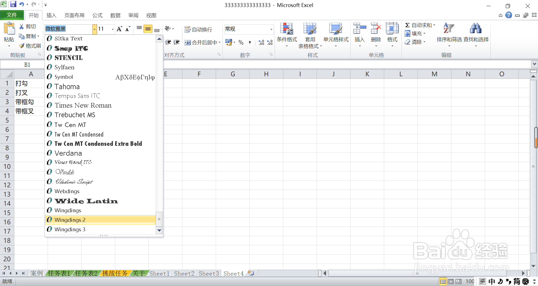Click the insert new worksheet tab icon
Screen dimensions: 538x286
pyautogui.click(x=251, y=273)
